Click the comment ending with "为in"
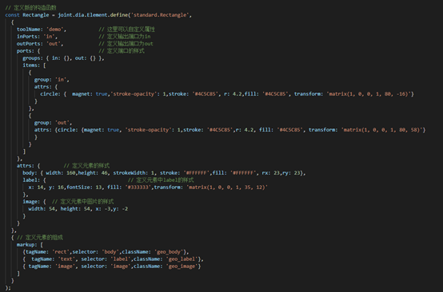This screenshot has height=292, width=443. click(124, 37)
